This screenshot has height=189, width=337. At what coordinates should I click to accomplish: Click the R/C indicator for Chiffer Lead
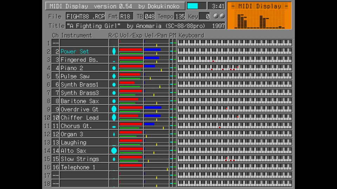pos(114,118)
